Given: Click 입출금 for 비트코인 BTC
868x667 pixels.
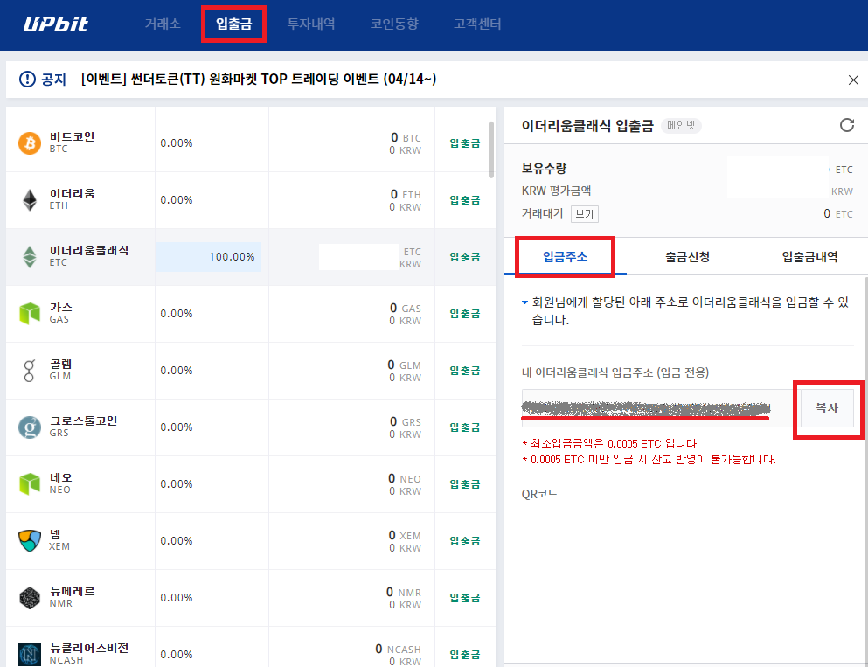Looking at the screenshot, I should pyautogui.click(x=464, y=143).
